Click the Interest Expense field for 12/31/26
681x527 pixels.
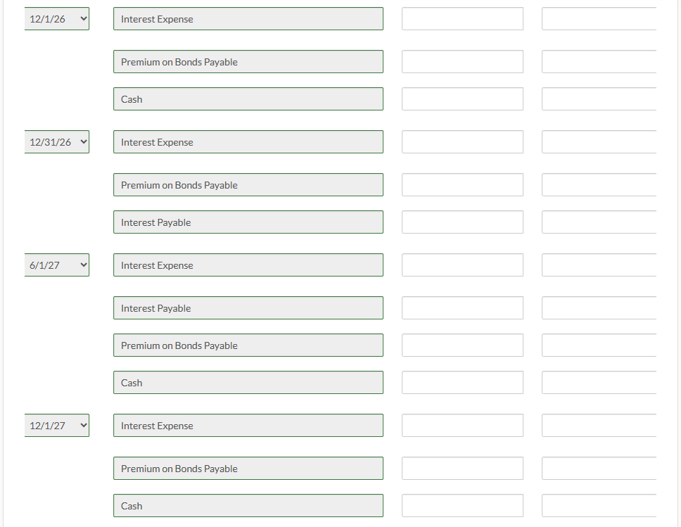pyautogui.click(x=248, y=141)
